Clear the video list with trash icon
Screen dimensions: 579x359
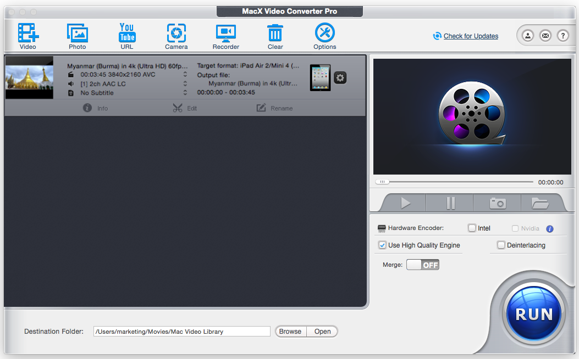[x=275, y=33]
